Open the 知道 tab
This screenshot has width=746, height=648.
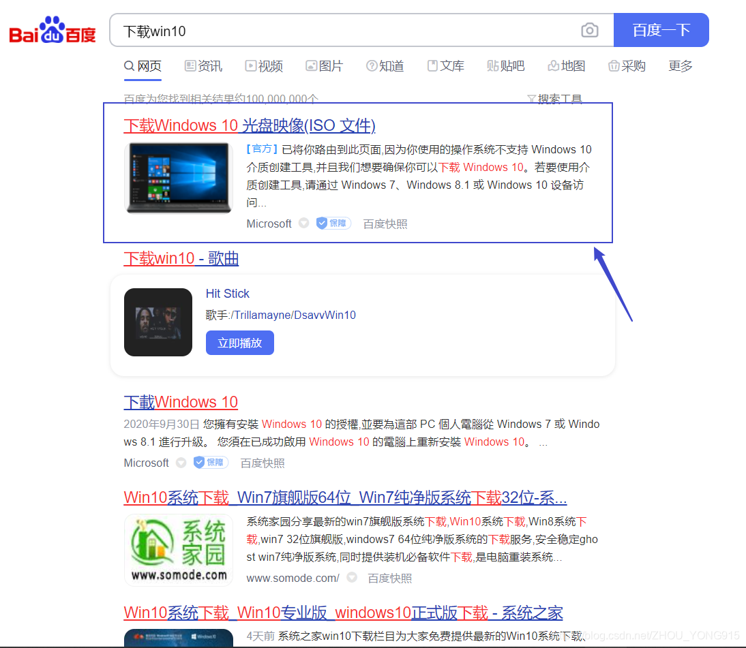(385, 66)
